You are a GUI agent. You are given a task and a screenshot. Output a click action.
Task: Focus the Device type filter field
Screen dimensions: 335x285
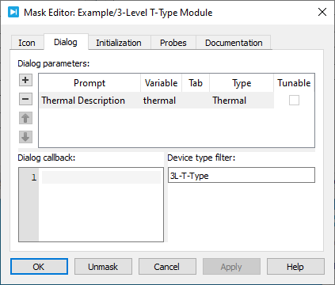(242, 175)
